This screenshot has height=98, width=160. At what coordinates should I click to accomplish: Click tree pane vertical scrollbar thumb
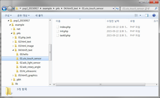point(50,52)
